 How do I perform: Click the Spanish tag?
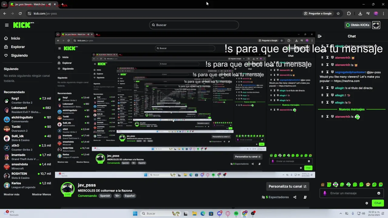click(x=105, y=196)
